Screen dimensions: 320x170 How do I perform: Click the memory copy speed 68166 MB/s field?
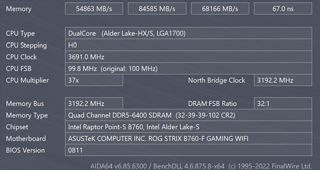220,9
